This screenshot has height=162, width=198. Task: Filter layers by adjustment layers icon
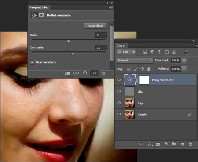point(152,52)
